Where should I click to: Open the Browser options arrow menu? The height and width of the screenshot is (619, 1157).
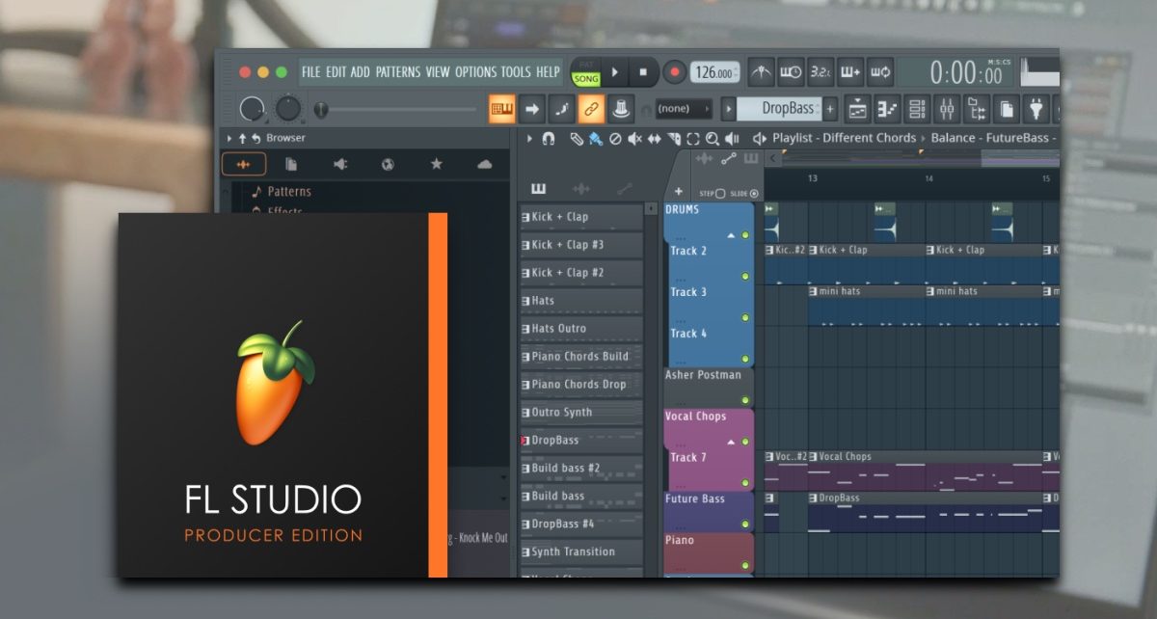pos(229,139)
